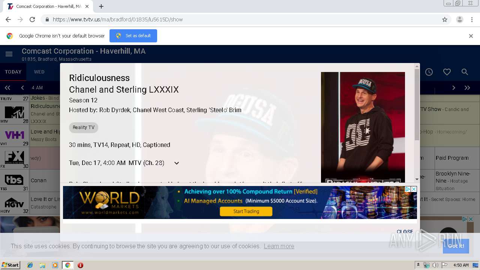The image size is (480, 270).
Task: Switch to the WED tab
Action: tap(39, 72)
